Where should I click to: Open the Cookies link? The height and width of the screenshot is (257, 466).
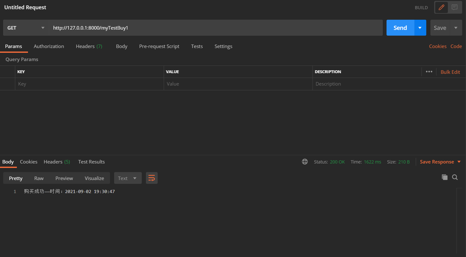(x=438, y=46)
